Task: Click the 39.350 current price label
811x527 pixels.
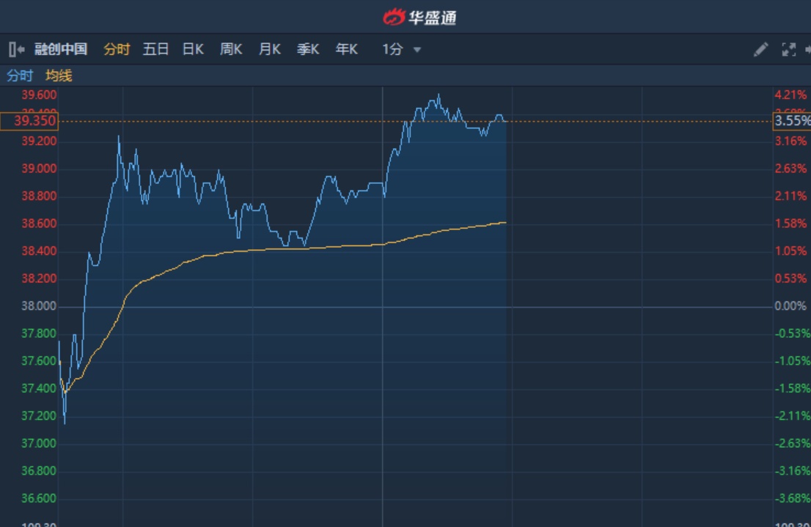Action: (29, 121)
